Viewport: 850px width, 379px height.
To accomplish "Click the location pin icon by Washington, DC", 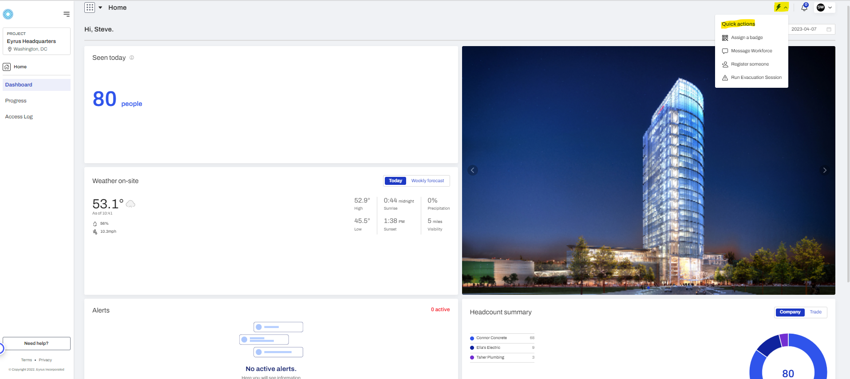I will tap(10, 49).
